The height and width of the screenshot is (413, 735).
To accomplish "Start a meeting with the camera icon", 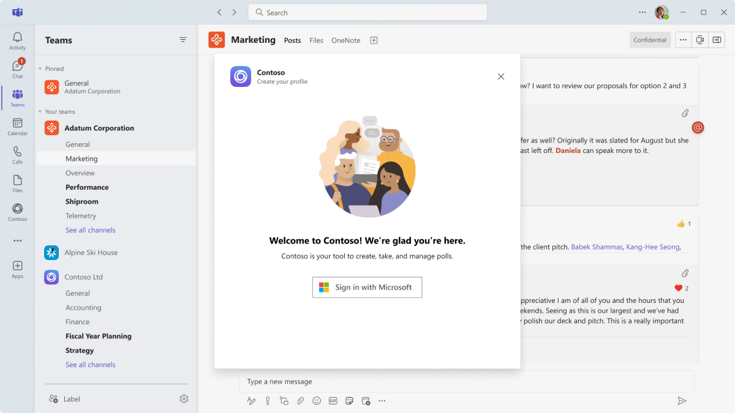I will pos(699,40).
